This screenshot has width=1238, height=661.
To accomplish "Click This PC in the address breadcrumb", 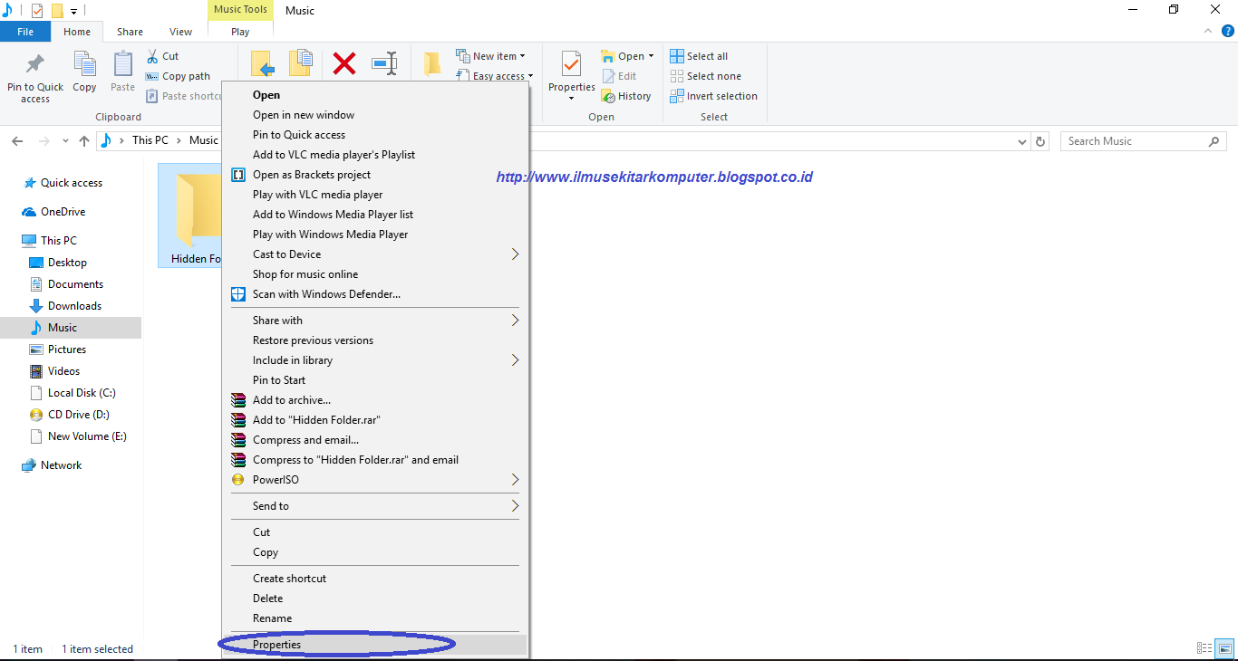I will point(150,140).
